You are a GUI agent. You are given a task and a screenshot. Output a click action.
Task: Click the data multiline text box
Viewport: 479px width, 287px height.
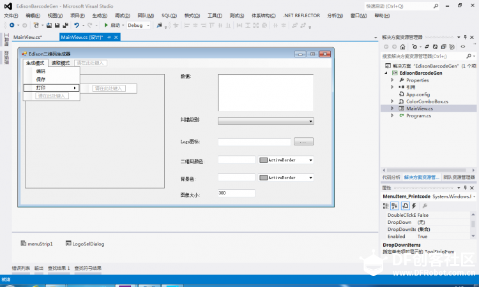pyautogui.click(x=266, y=92)
